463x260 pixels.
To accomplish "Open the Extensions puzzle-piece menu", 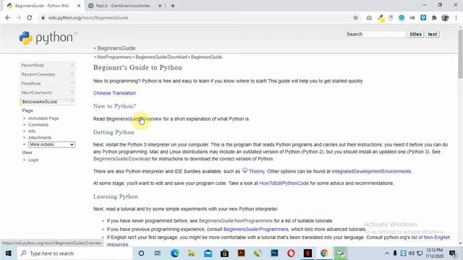I will click(x=434, y=17).
